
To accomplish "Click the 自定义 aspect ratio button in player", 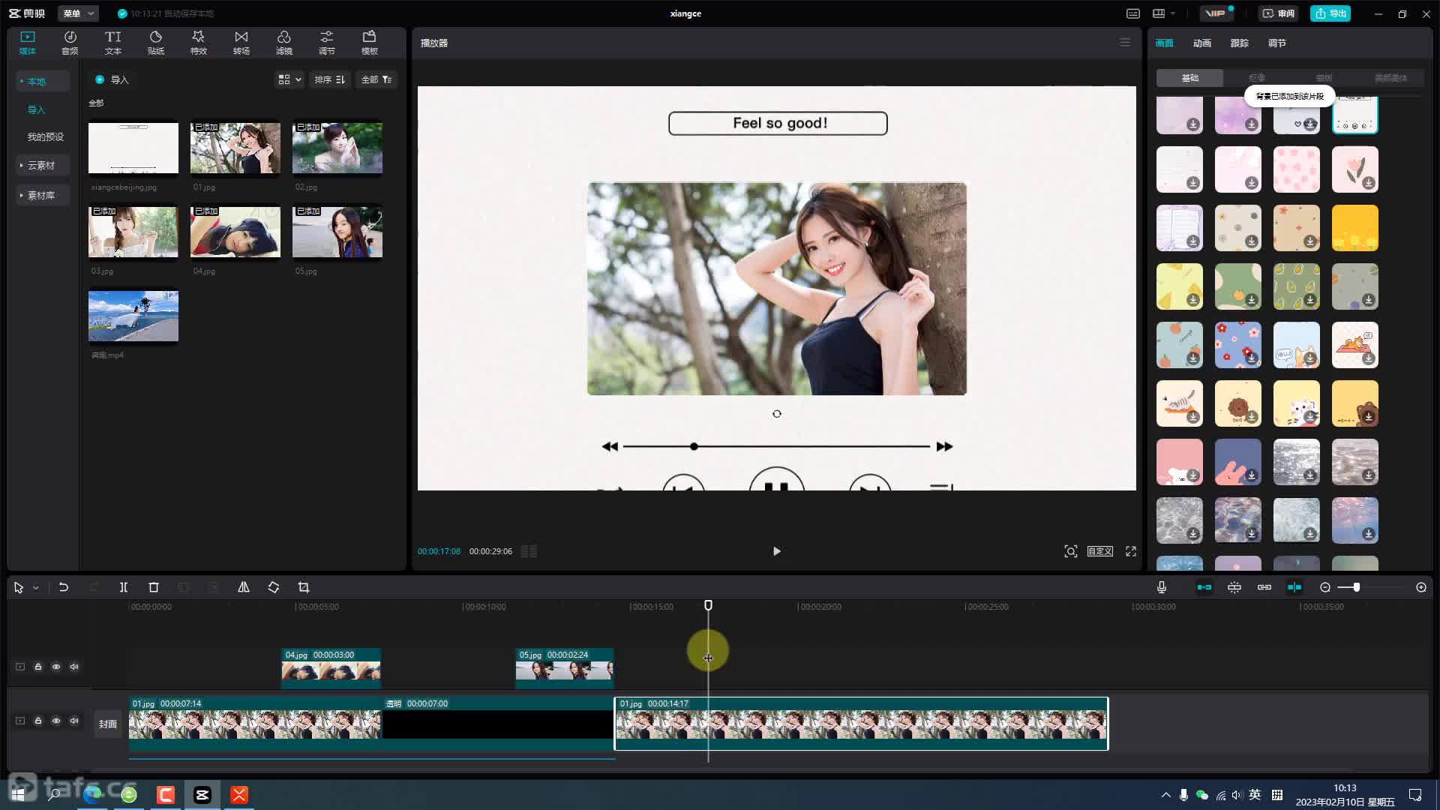I will [x=1100, y=551].
